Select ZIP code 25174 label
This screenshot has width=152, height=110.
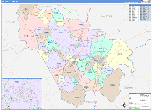click(46, 33)
